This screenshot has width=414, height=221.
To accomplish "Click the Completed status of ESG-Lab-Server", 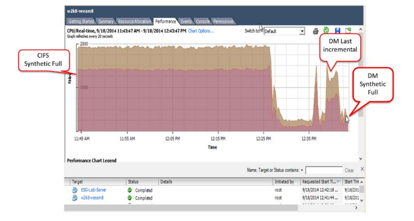I will (144, 190).
